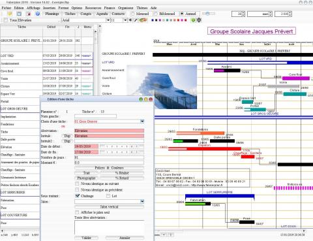This screenshot has width=313, height=241.
Task: Open the Ressources menu
Action: 93,8
